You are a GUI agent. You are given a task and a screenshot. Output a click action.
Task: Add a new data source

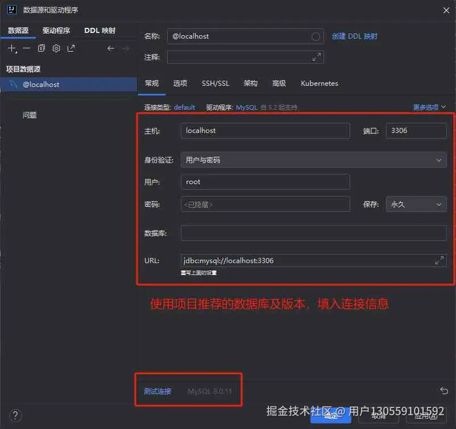pyautogui.click(x=12, y=48)
